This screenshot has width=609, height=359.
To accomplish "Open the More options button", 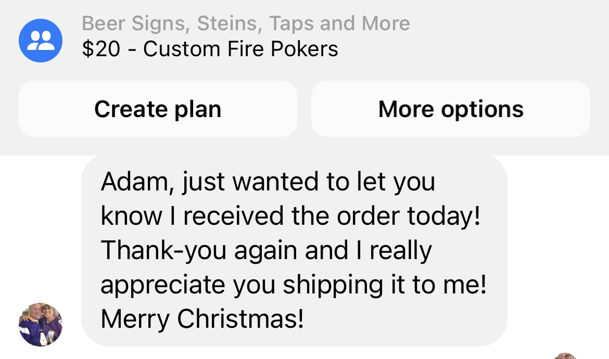I will point(451,109).
